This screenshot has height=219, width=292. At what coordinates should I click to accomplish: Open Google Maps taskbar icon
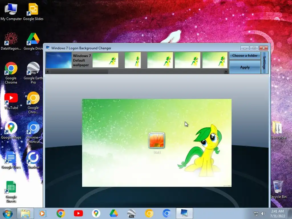click(x=96, y=213)
